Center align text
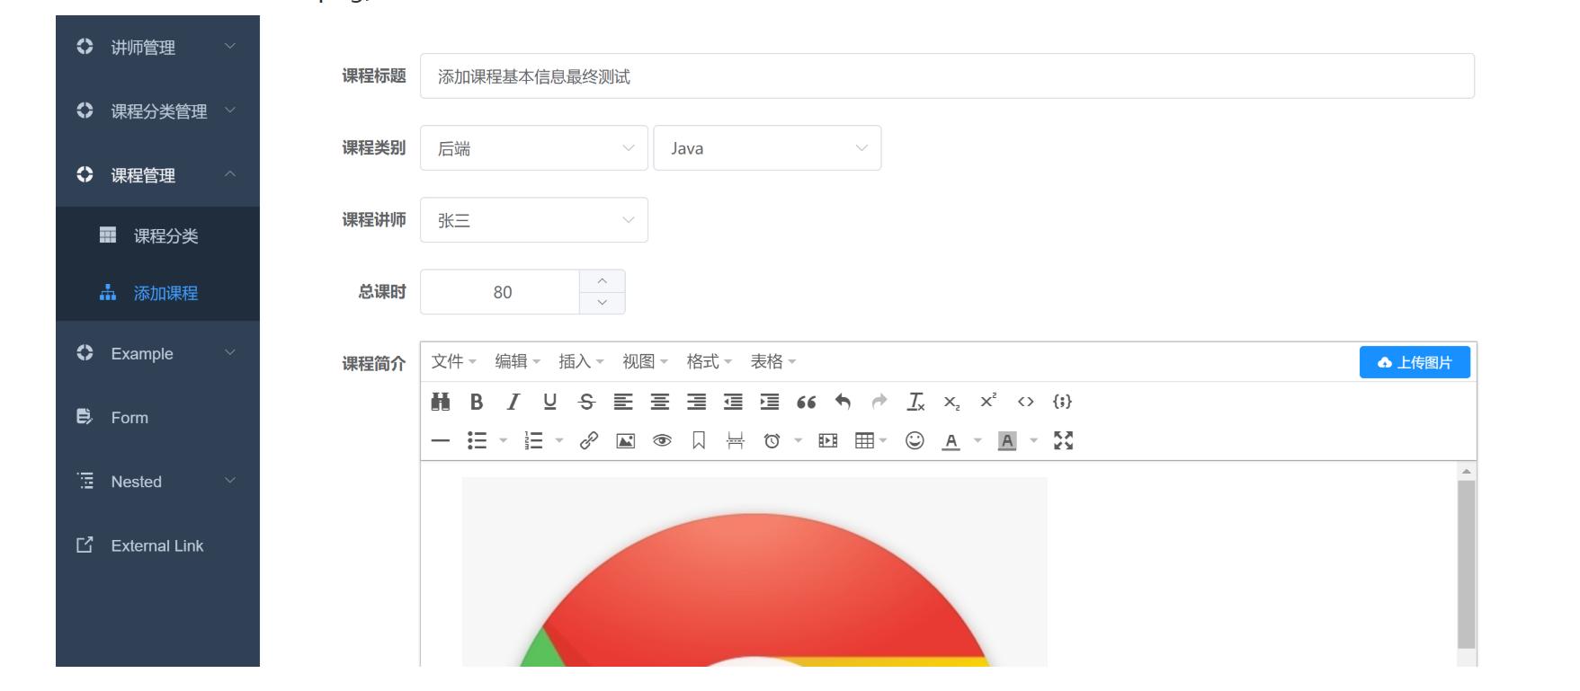This screenshot has width=1580, height=691. [x=660, y=402]
